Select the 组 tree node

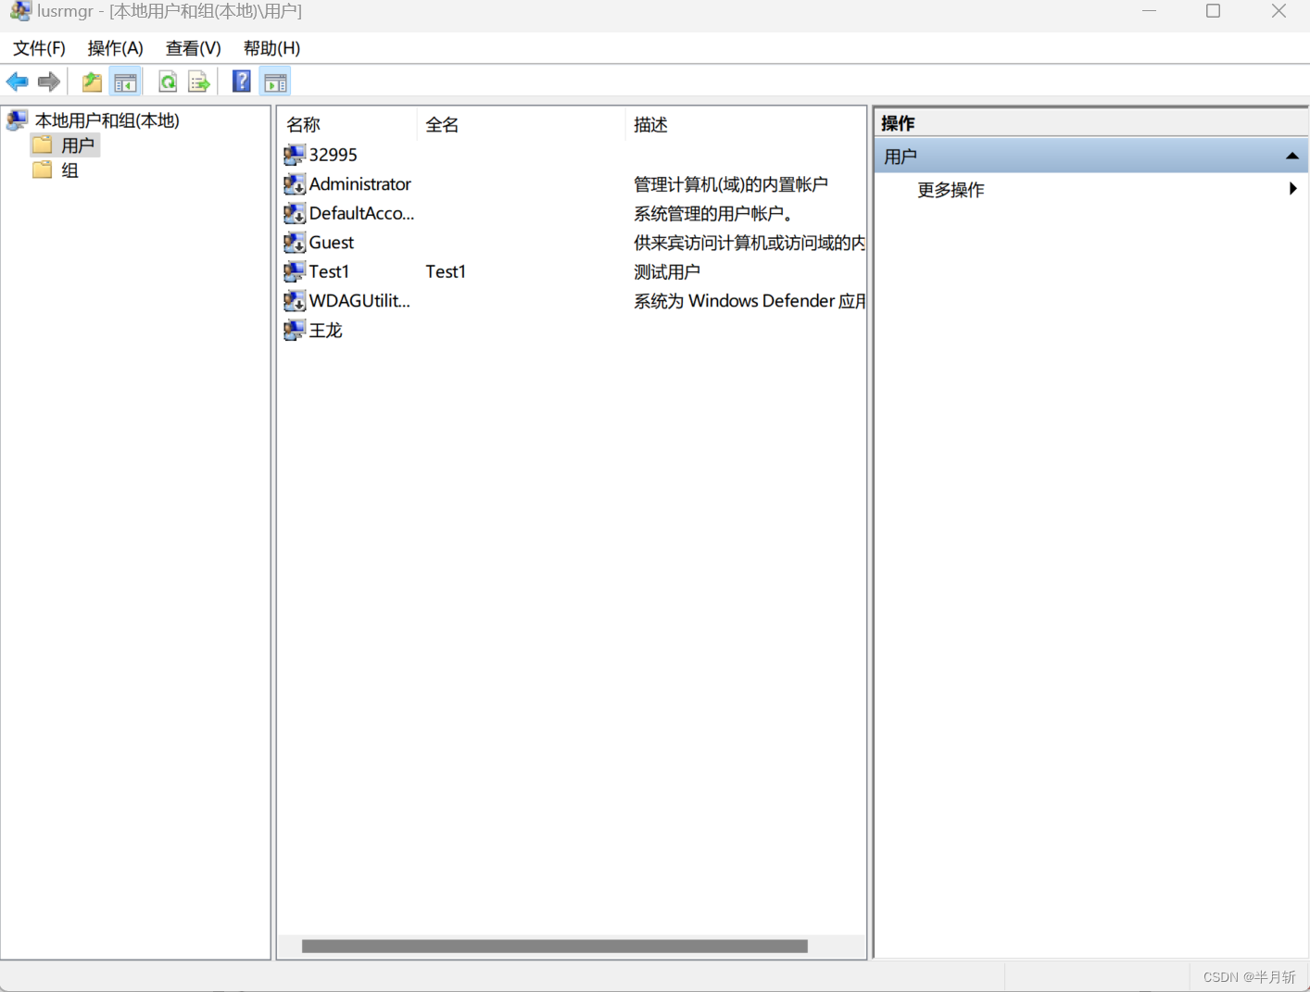pos(69,170)
